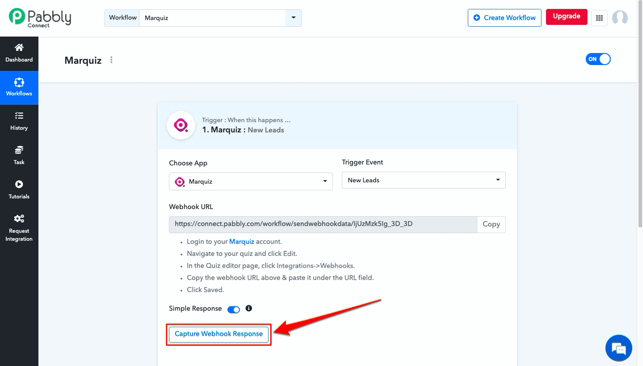Click the Pabbly Connect logo
This screenshot has height=366, width=643.
pos(40,18)
